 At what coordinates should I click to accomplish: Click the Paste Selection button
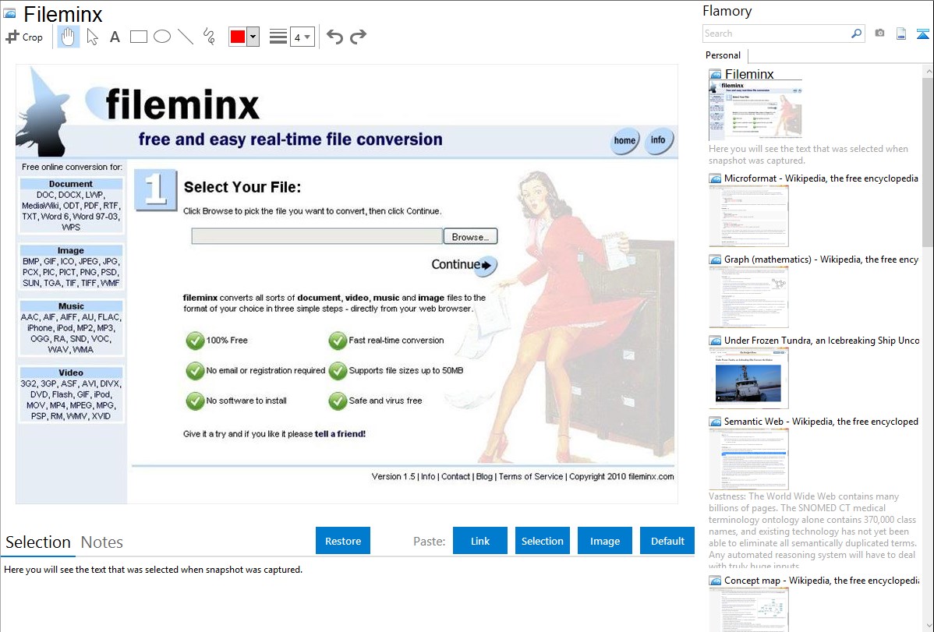tap(542, 541)
